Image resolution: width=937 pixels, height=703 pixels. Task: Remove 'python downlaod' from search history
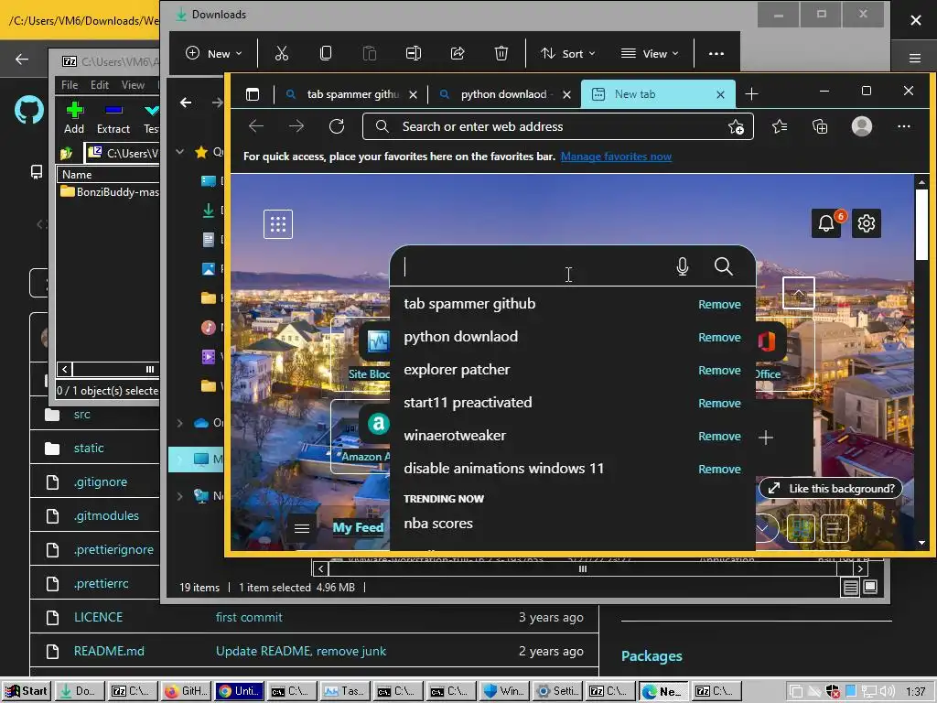pyautogui.click(x=719, y=337)
